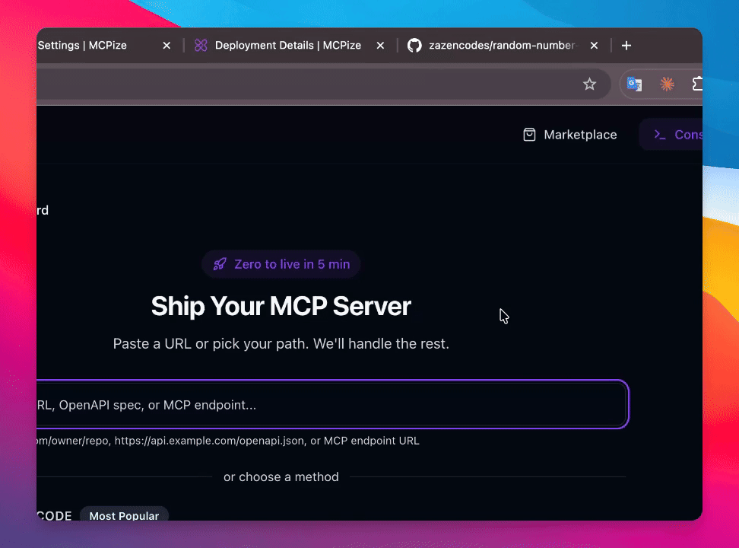Open the Console button
The image size is (739, 548).
point(671,135)
